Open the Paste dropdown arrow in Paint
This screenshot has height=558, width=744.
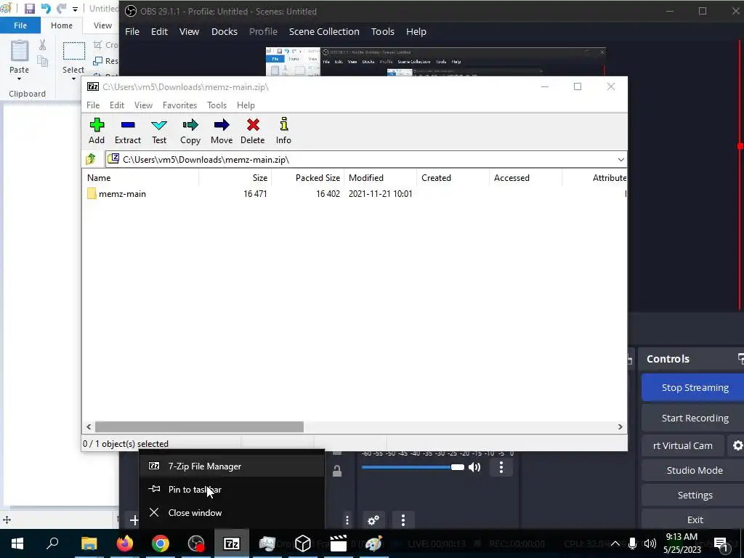tap(19, 79)
